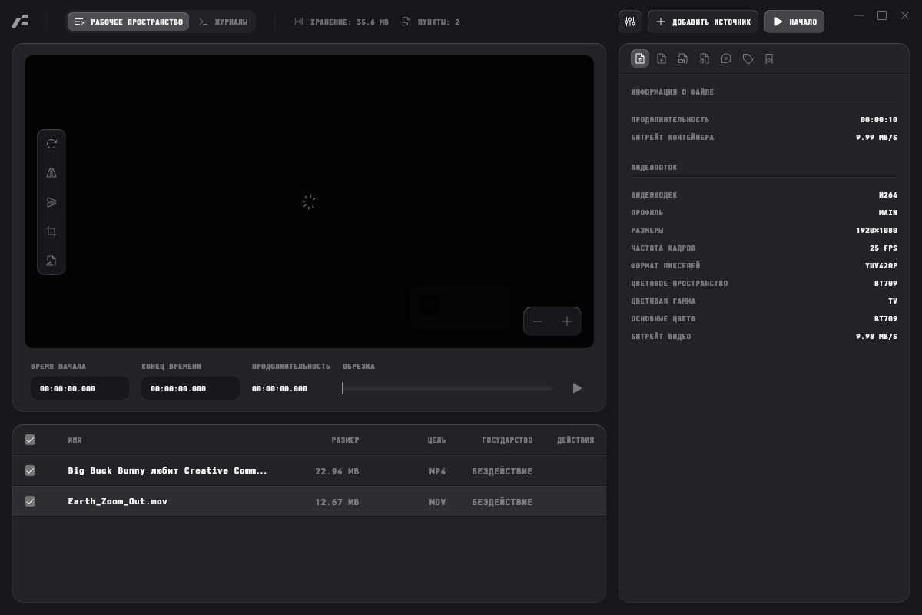Uncheck the Big Buck Bunny file checkbox

(x=30, y=470)
